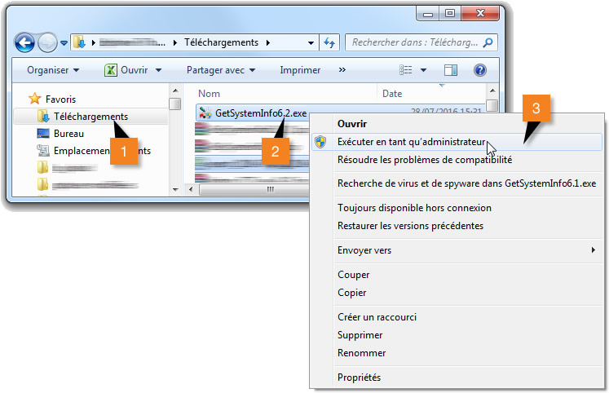This screenshot has width=609, height=393.
Task: Click the Favoris star icon
Action: pyautogui.click(x=34, y=99)
